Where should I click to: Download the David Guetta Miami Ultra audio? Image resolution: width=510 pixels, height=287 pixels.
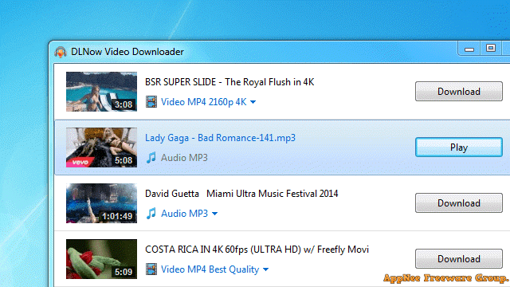click(459, 203)
